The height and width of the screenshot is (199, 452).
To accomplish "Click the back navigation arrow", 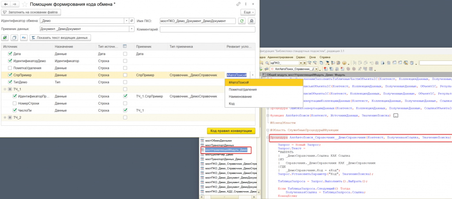I will 5,4.
